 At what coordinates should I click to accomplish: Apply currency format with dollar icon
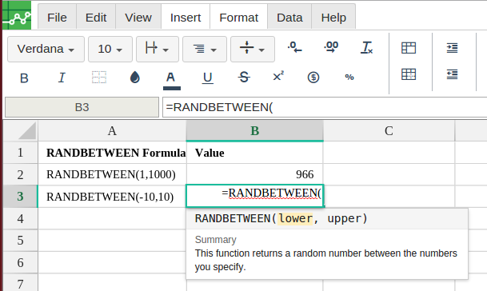tap(313, 78)
